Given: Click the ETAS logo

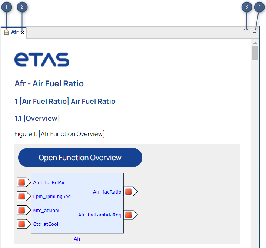Looking at the screenshot, I should click(42, 60).
